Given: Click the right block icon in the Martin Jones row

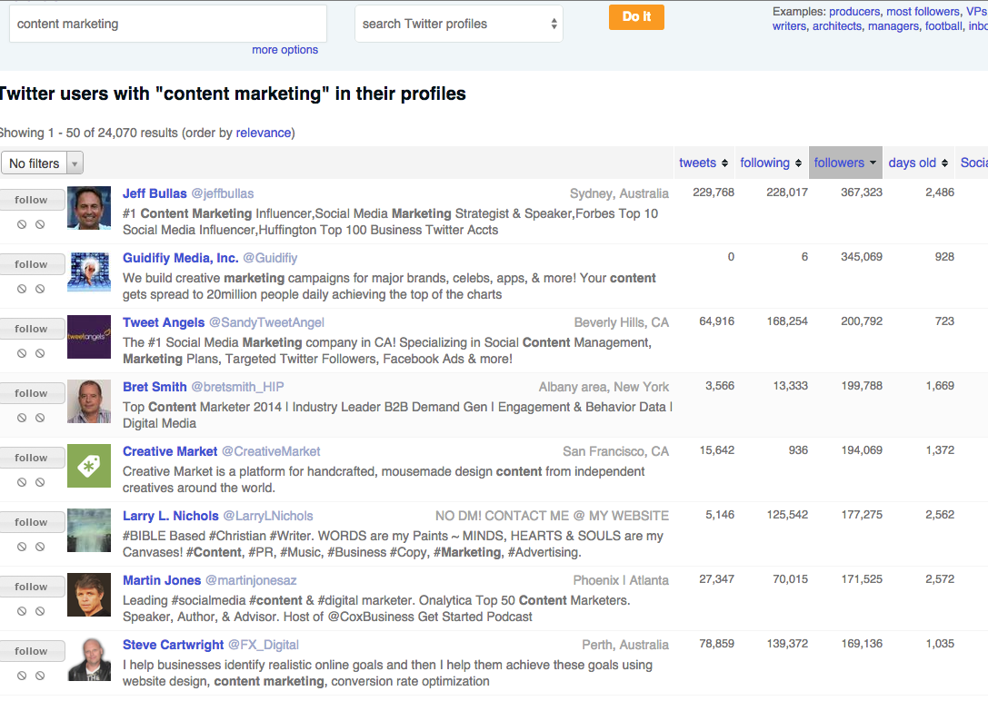Looking at the screenshot, I should 40,611.
